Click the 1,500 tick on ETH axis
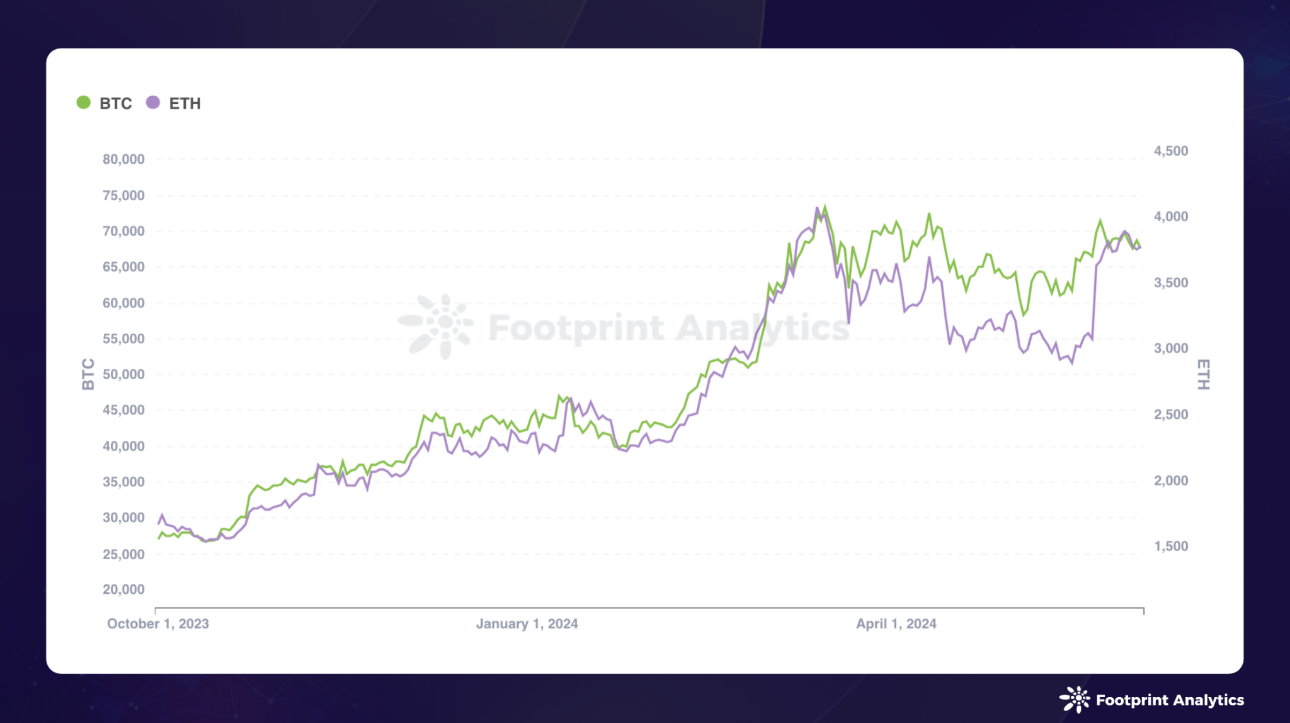 1171,546
